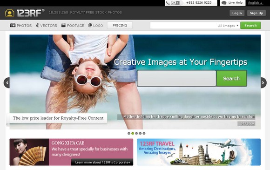Screen dimensions: 270x170
Task: Click the large green Search button on the hero banner
Action: tap(231, 78)
